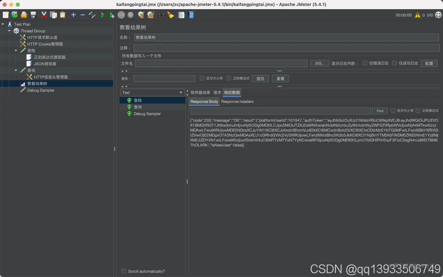Click the Shutdown test icon
The width and height of the screenshot is (443, 277).
coord(131,15)
